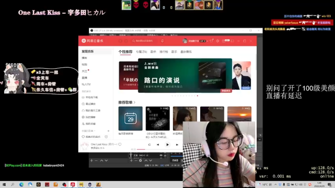The width and height of the screenshot is (335, 188).
Task: Like the One Last Kiss track
Action: (x=120, y=144)
